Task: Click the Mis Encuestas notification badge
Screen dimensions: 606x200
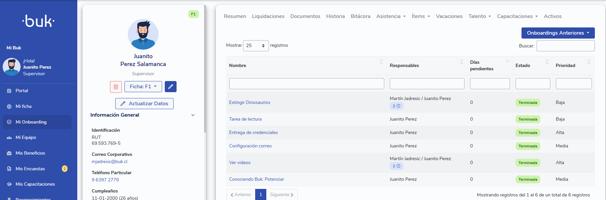Action: pos(65,169)
